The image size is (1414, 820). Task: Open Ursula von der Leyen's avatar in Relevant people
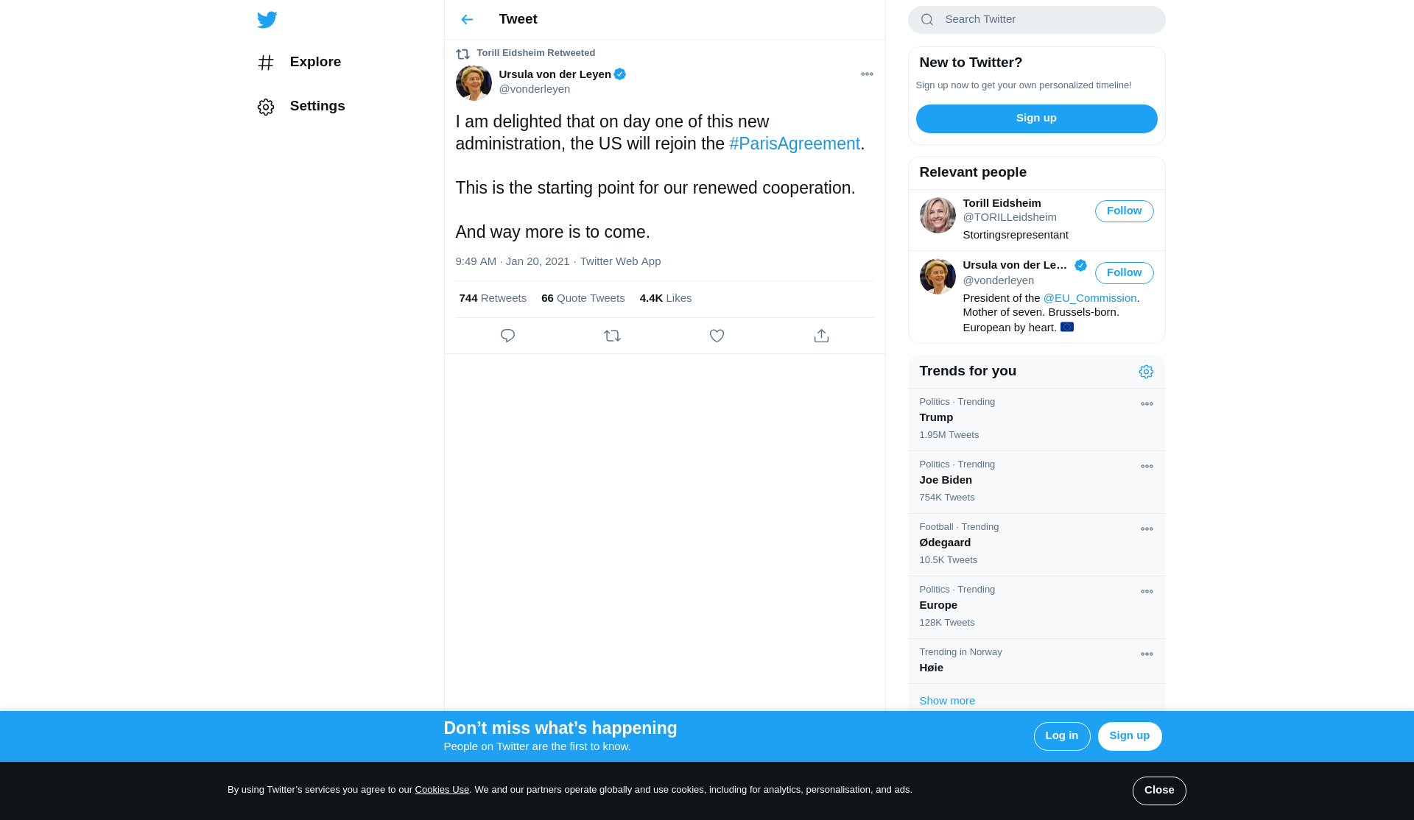938,277
